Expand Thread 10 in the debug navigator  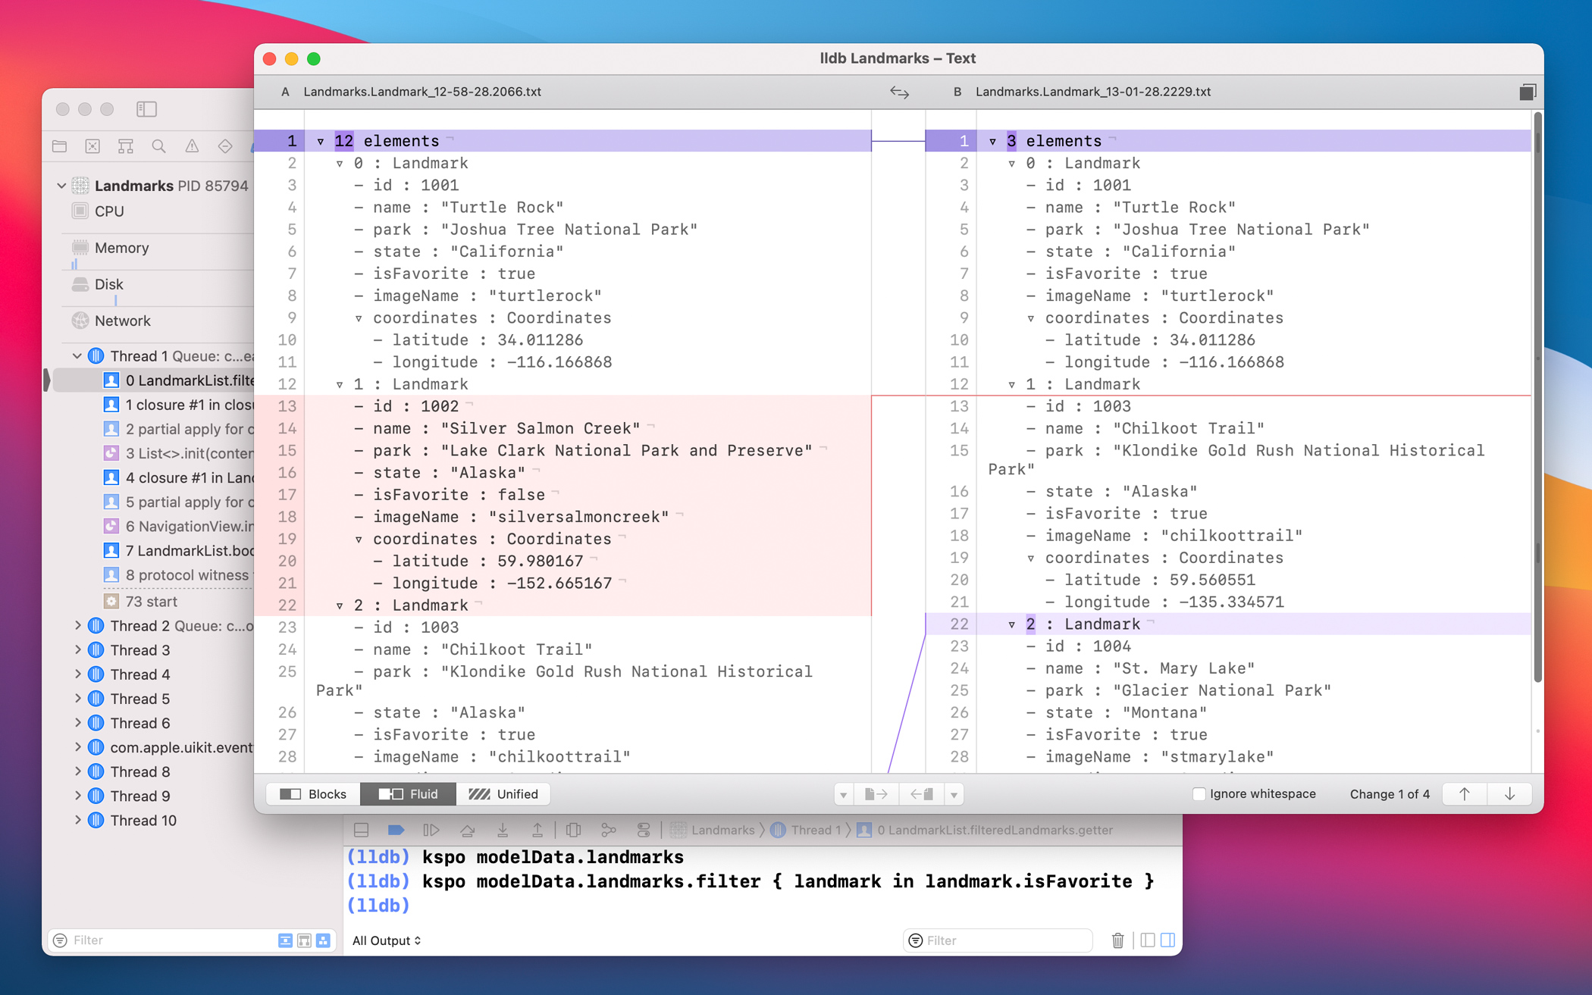tap(77, 820)
